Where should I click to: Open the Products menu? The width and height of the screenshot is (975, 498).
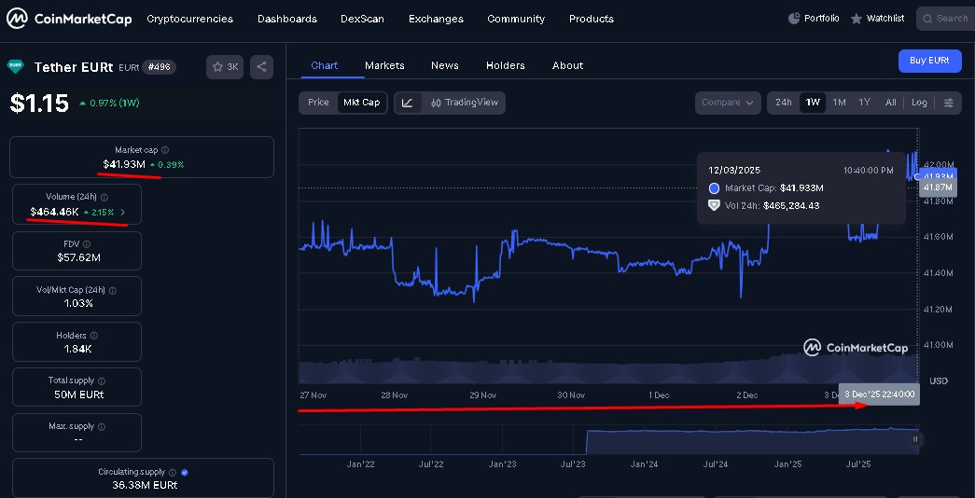point(592,20)
